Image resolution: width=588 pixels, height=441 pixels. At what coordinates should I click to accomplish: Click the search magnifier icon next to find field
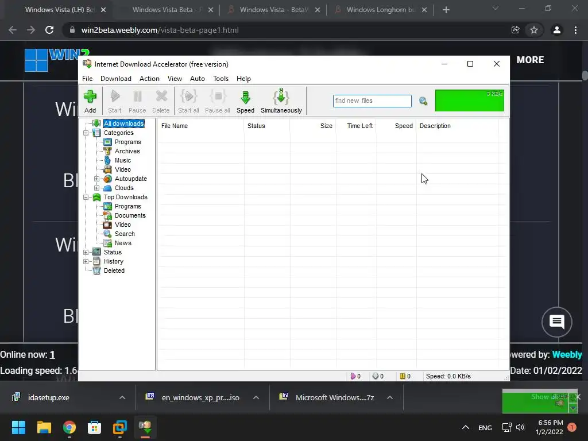[x=423, y=101]
